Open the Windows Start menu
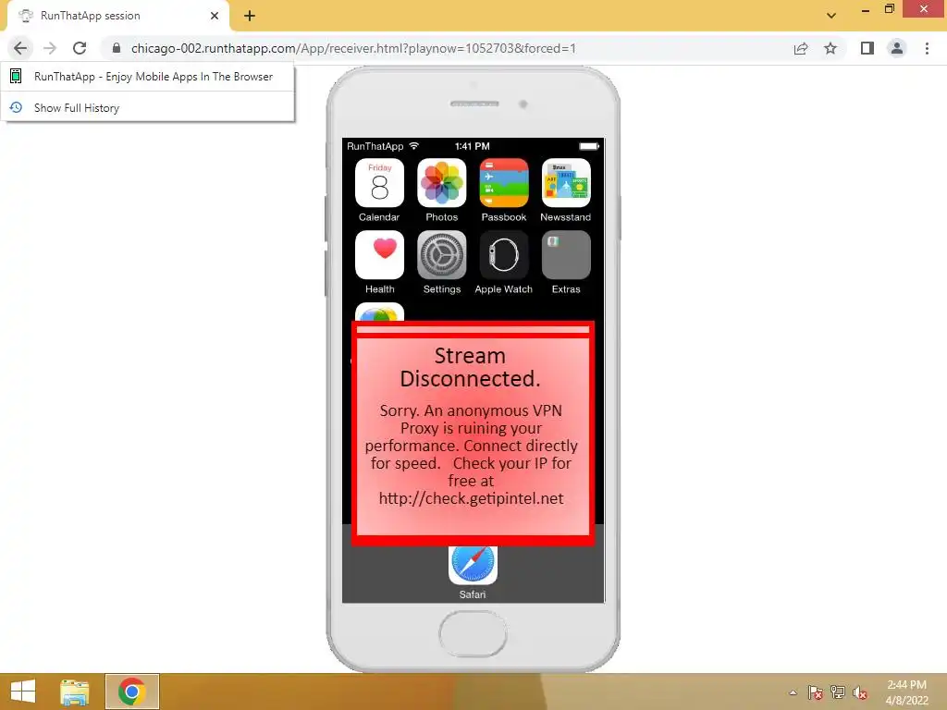The width and height of the screenshot is (947, 710). (23, 692)
